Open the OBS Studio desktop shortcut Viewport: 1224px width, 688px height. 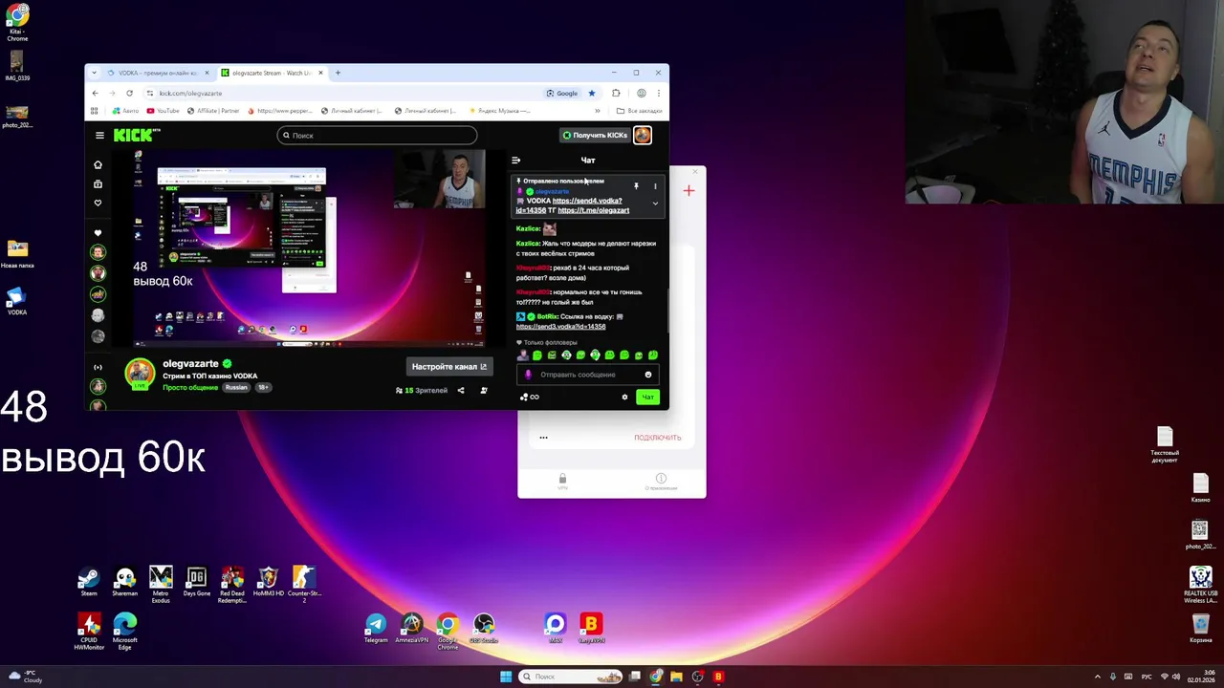point(483,628)
